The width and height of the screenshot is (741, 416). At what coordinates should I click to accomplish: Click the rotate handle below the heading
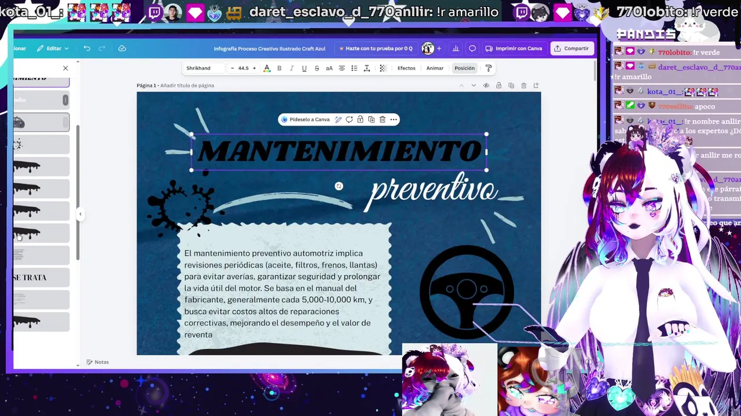tap(339, 186)
